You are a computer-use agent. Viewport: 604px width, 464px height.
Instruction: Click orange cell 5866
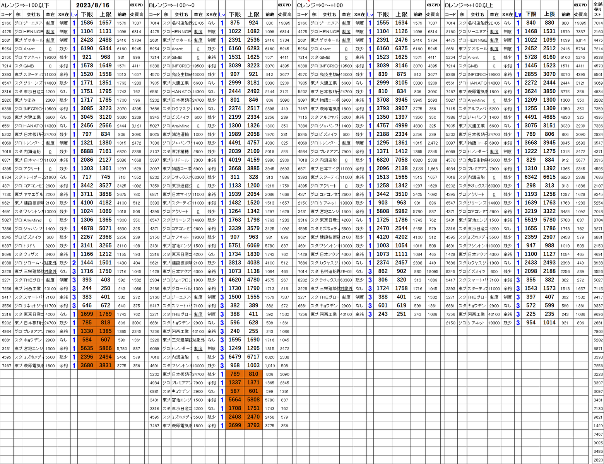[106, 348]
